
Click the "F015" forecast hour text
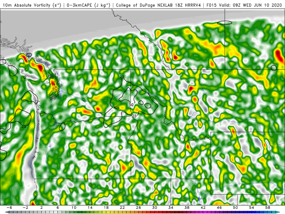tap(212, 5)
